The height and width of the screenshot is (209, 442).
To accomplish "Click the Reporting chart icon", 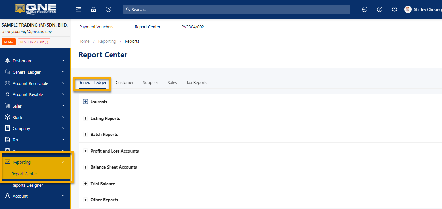I will (7, 162).
